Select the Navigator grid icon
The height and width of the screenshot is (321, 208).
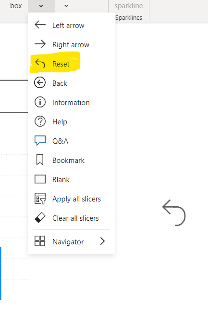click(x=40, y=241)
